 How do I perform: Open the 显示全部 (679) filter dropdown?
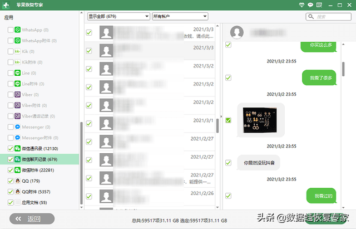tap(118, 16)
